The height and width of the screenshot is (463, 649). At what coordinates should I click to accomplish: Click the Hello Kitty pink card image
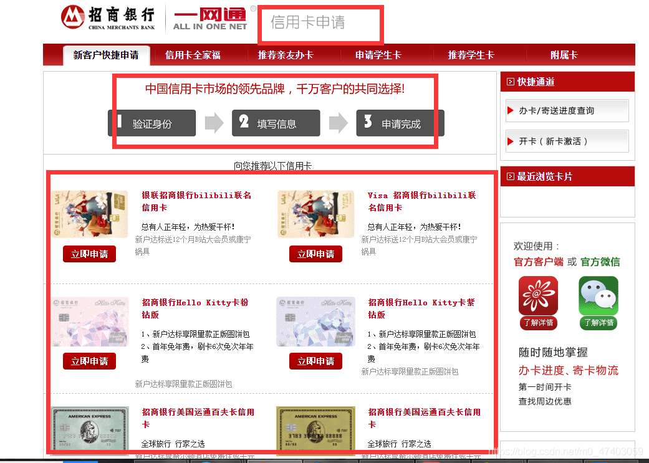pyautogui.click(x=89, y=322)
